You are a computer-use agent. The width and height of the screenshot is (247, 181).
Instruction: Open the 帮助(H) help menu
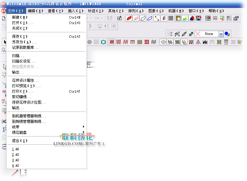tap(216, 11)
